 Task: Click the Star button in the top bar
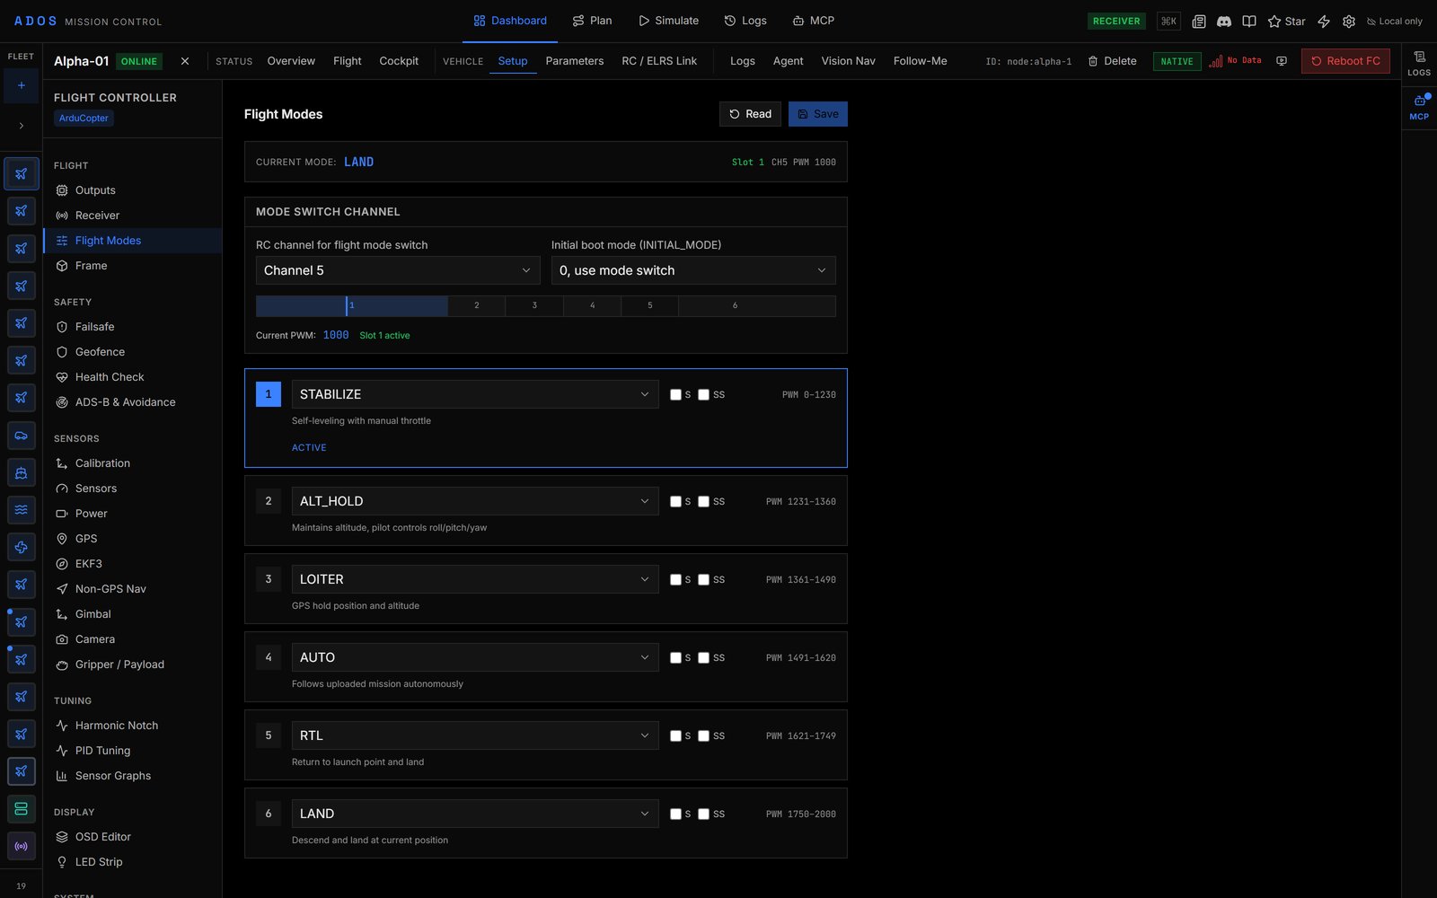click(x=1286, y=21)
